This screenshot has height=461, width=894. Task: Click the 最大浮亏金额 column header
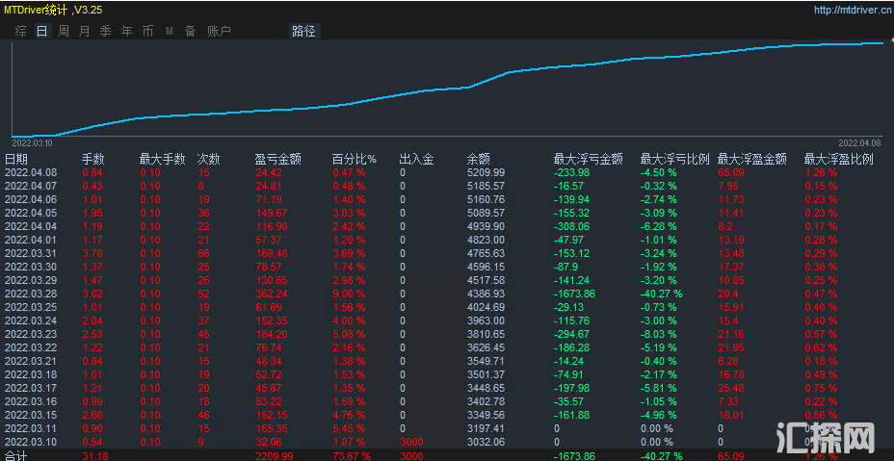click(x=588, y=159)
